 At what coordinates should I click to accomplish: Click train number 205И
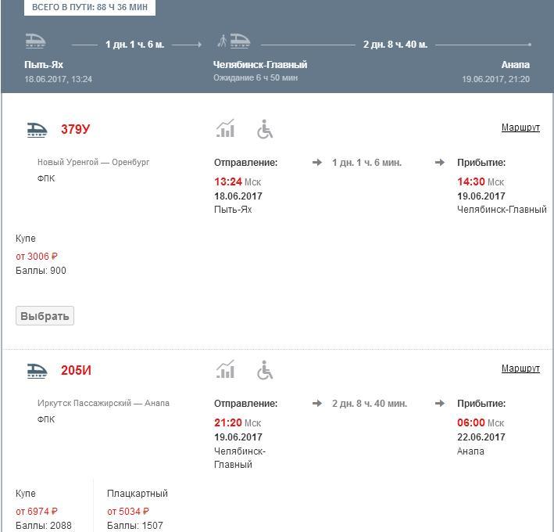pos(76,370)
